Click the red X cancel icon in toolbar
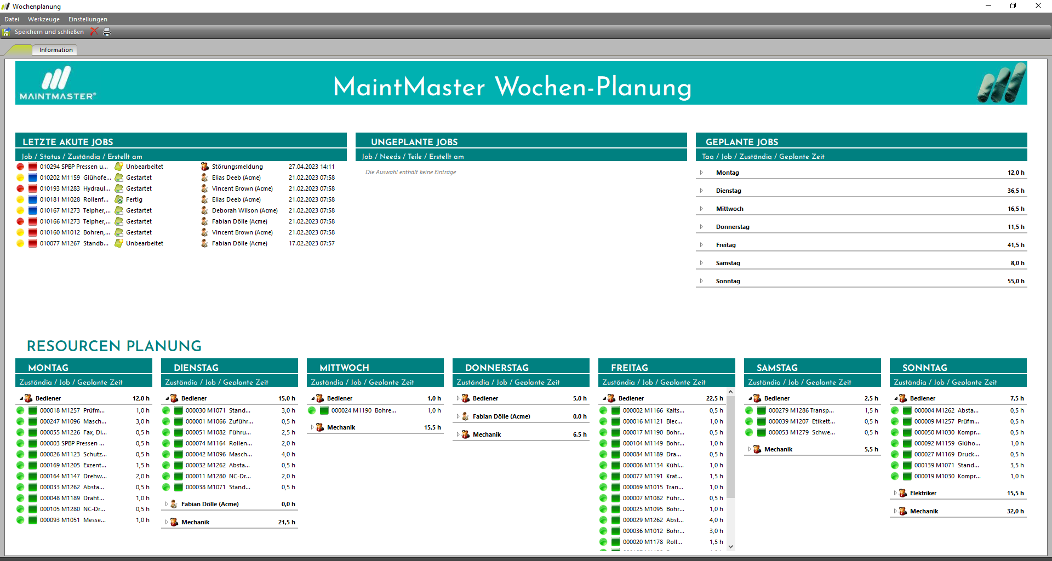This screenshot has width=1052, height=561. pyautogui.click(x=94, y=32)
